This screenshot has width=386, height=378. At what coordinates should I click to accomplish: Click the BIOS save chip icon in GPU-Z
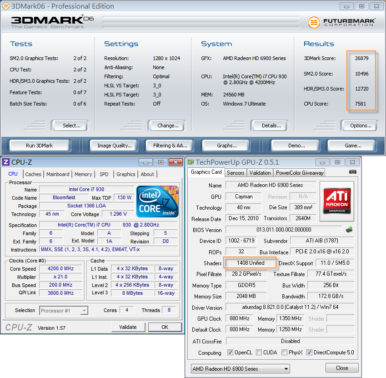pos(349,230)
